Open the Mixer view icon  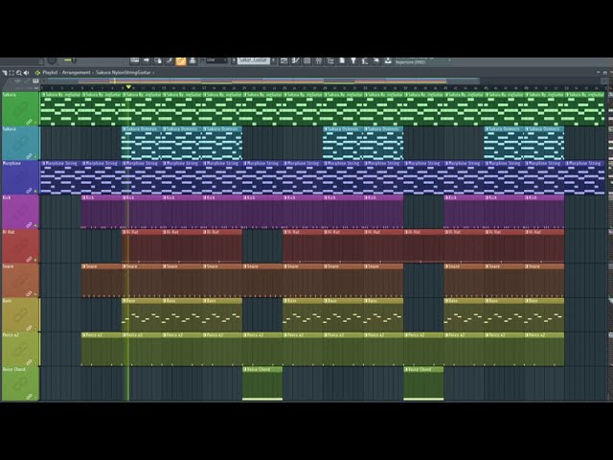(319, 60)
